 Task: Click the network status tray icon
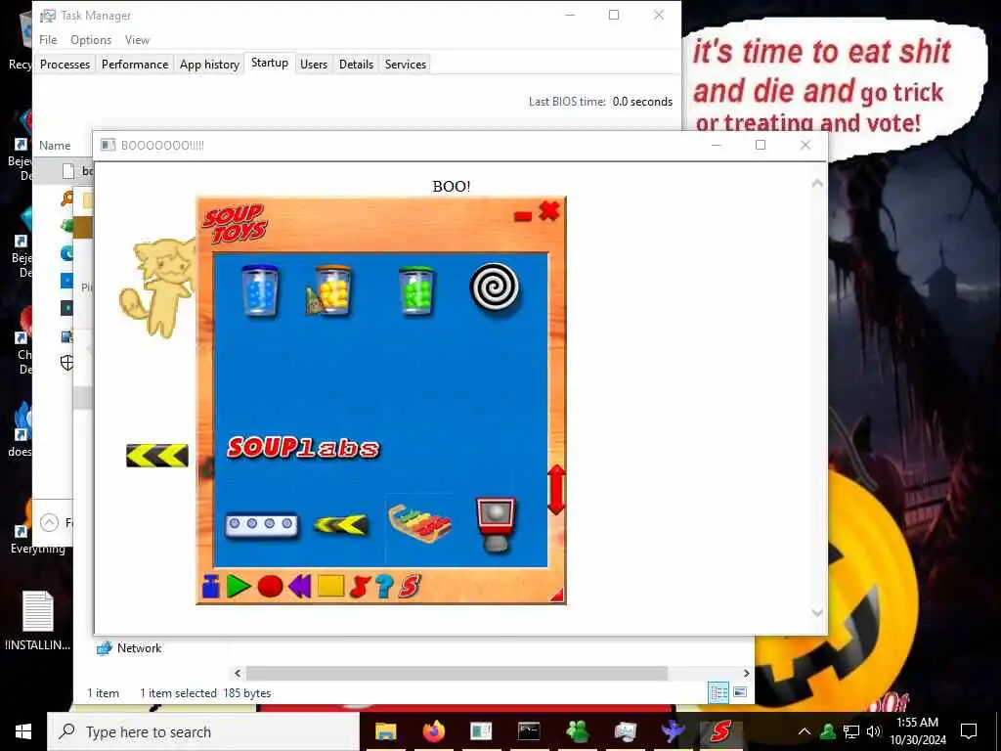[851, 731]
